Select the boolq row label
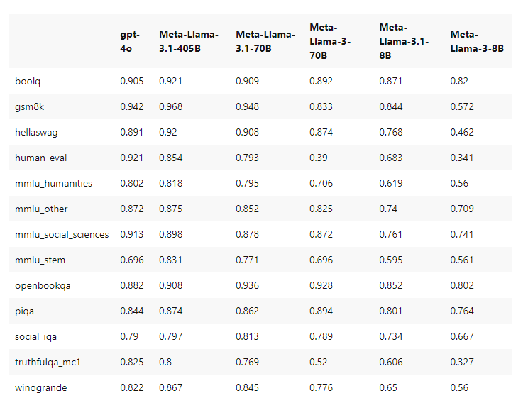 click(x=28, y=81)
